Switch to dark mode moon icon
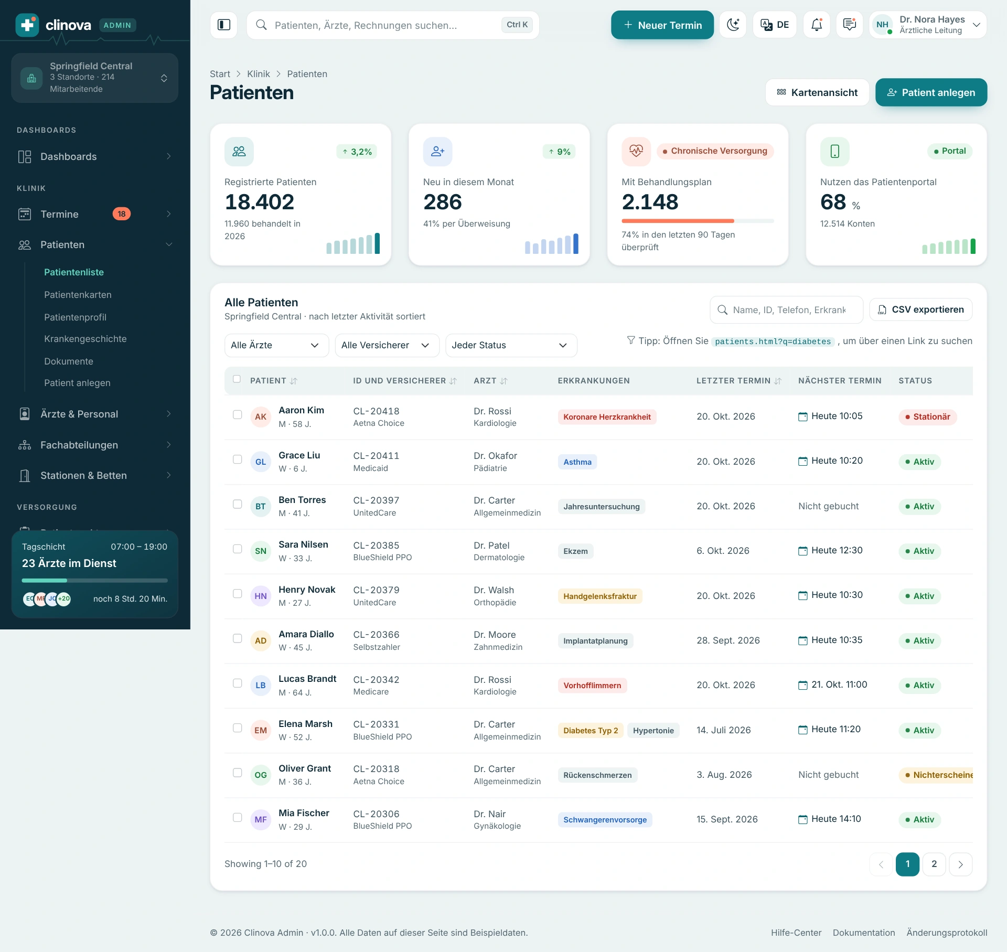This screenshot has height=952, width=1007. [733, 25]
